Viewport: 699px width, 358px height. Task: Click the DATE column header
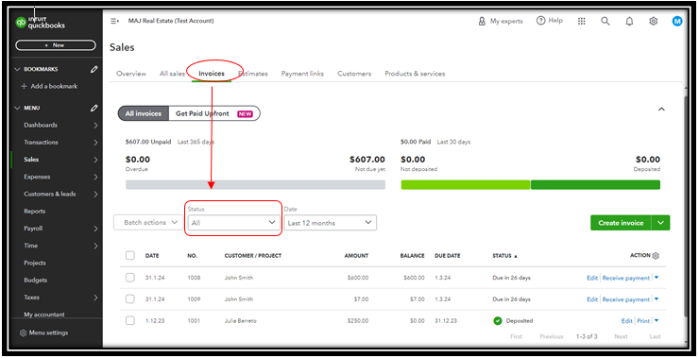click(x=152, y=256)
